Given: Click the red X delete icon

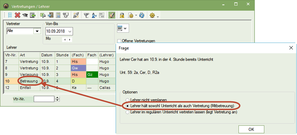Looking at the screenshot, I should 18,15.
